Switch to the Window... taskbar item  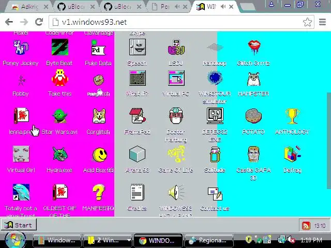pos(57,240)
